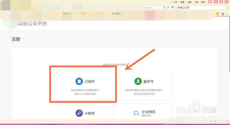Open the 工具 menu
The width and height of the screenshot is (230, 125).
[x=196, y=2]
